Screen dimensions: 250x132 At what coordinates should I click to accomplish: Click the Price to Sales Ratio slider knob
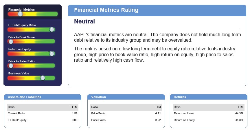tap(11, 66)
